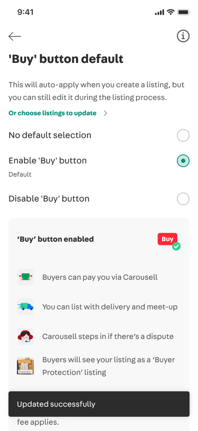Viewport: 198px width, 431px height.
Task: Tap the Wi-Fi status icon
Action: (171, 12)
